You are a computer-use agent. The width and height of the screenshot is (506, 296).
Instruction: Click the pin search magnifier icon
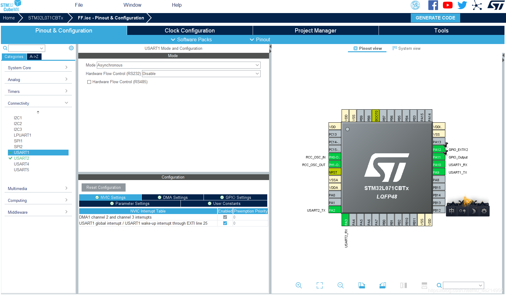(x=439, y=285)
